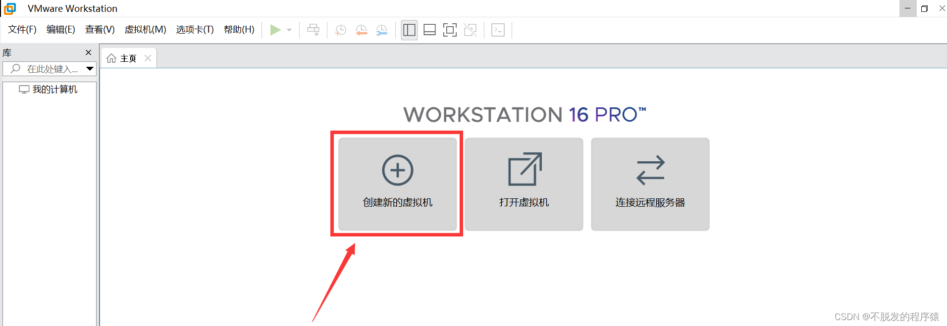The width and height of the screenshot is (947, 326).
Task: Click the VMware Workstation app icon in title bar
Action: 10,8
